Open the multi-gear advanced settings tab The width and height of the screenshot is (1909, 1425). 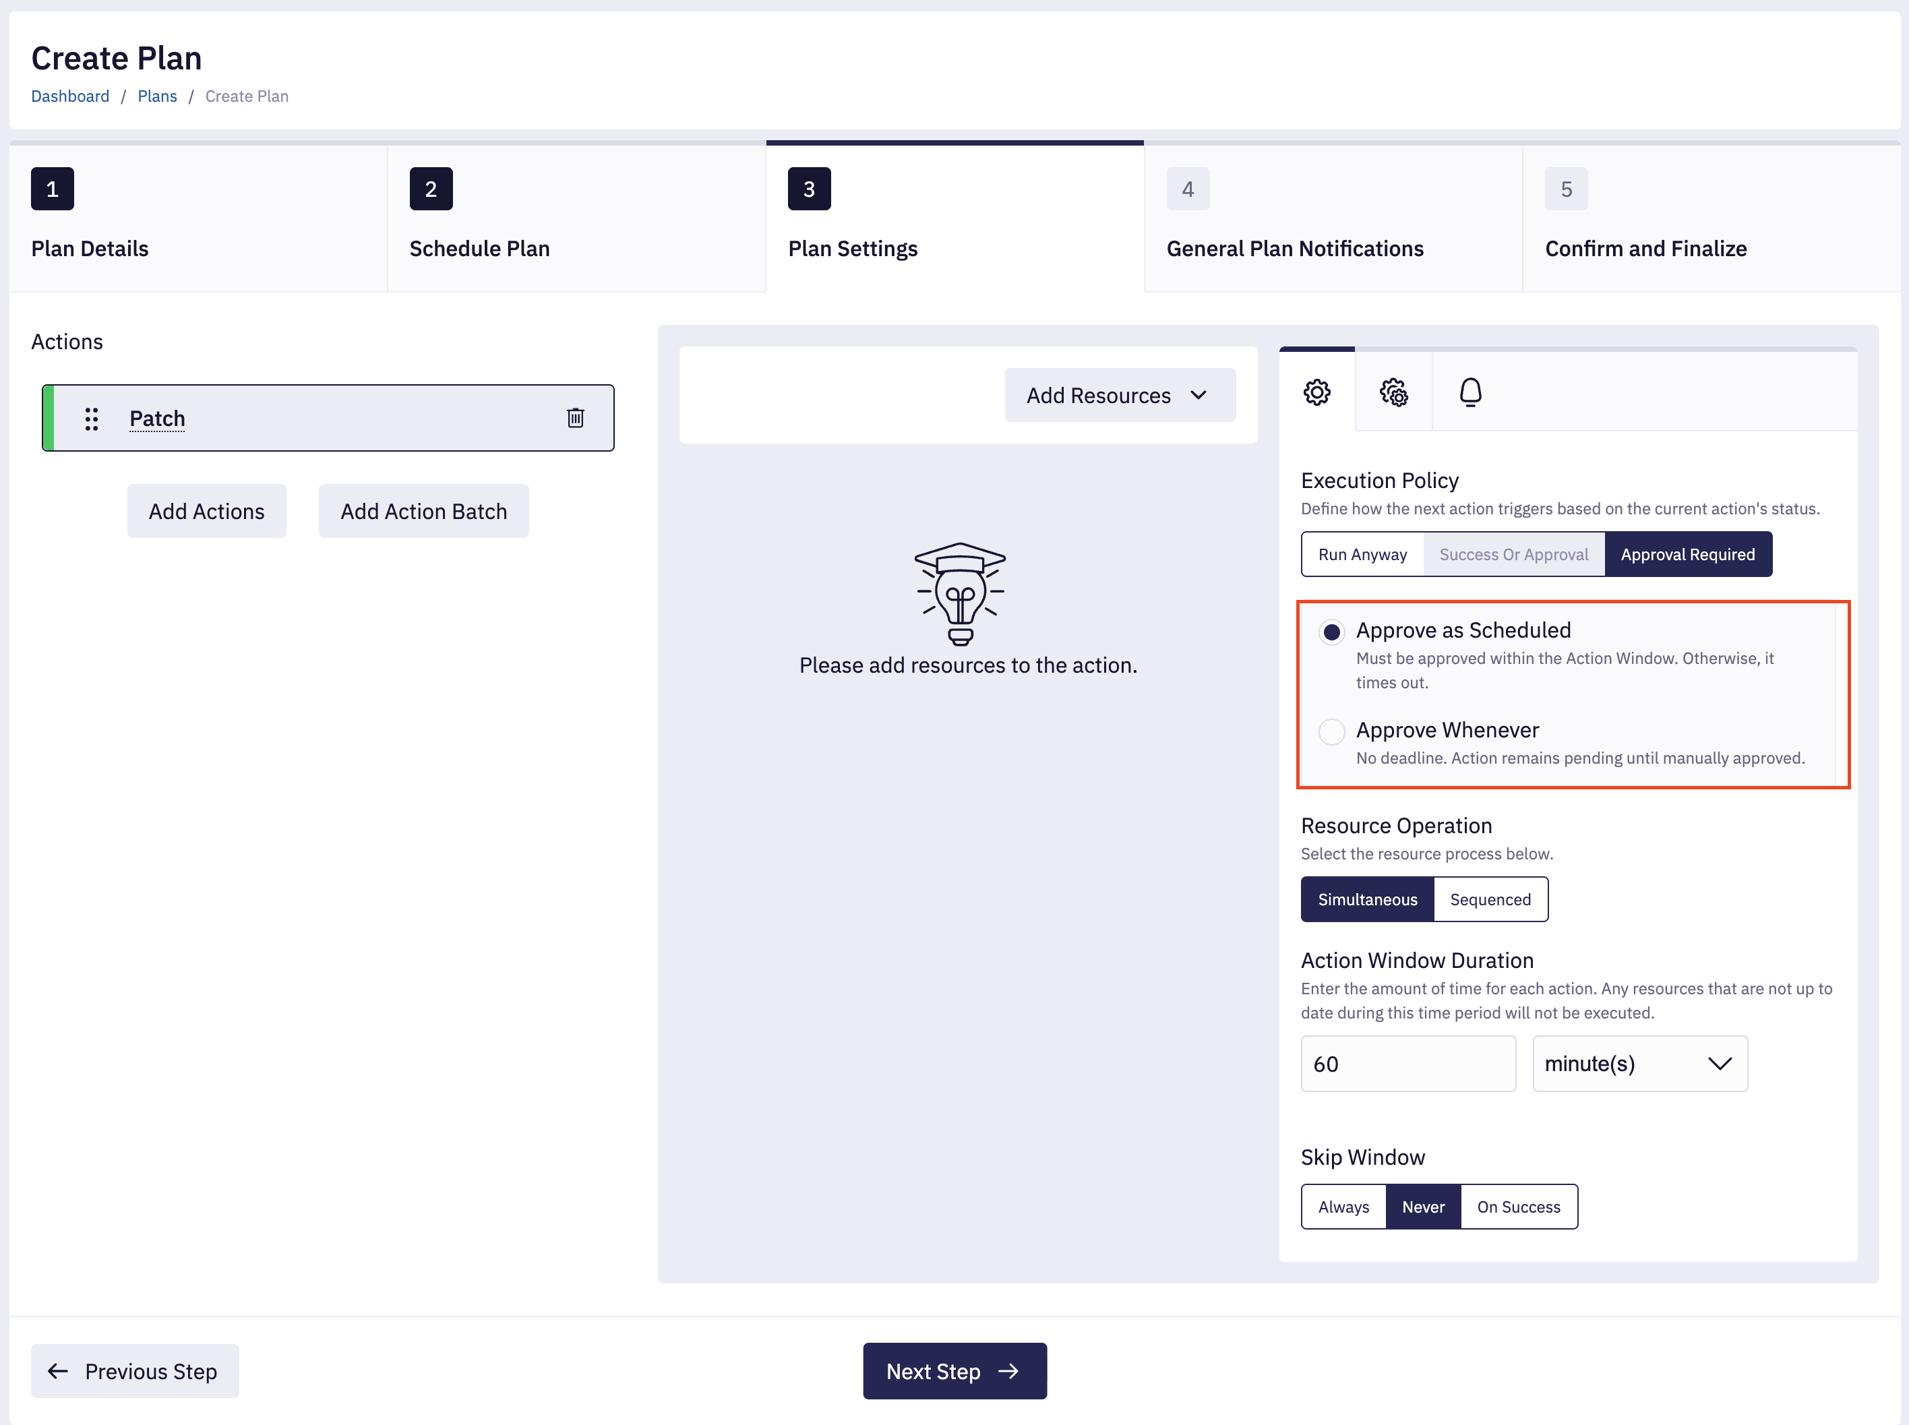coord(1393,392)
